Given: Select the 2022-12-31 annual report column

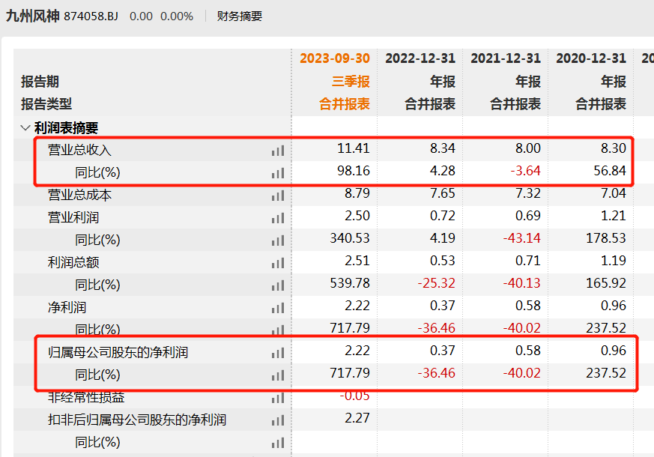Looking at the screenshot, I should (x=420, y=58).
